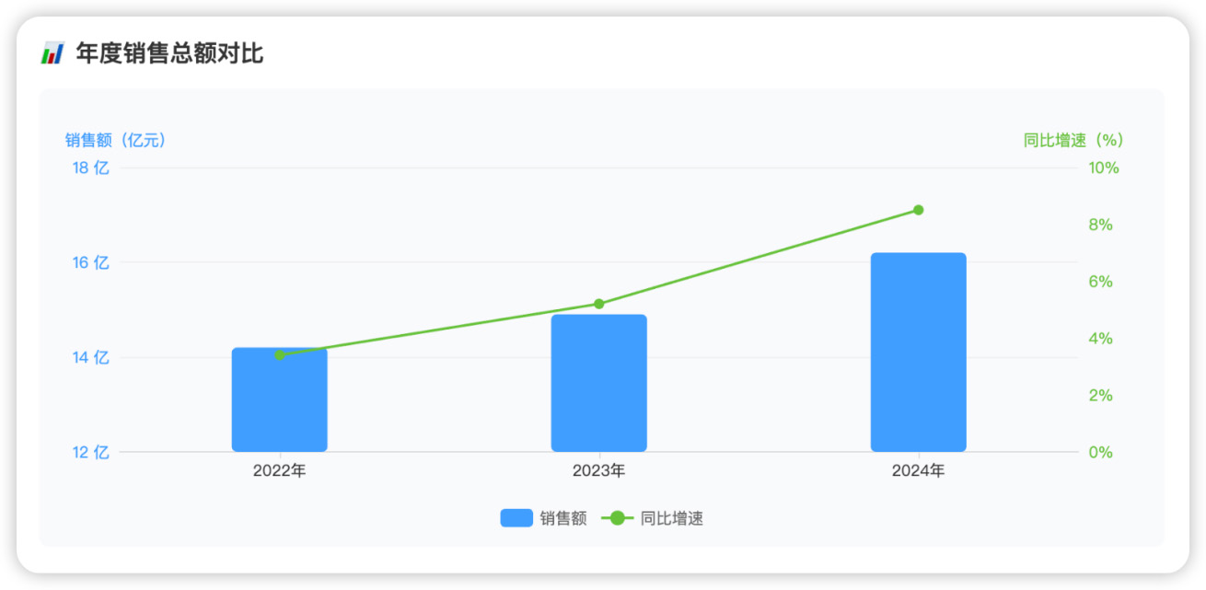This screenshot has height=590, width=1206.
Task: Click the 2022 green growth data point
Action: pyautogui.click(x=280, y=354)
